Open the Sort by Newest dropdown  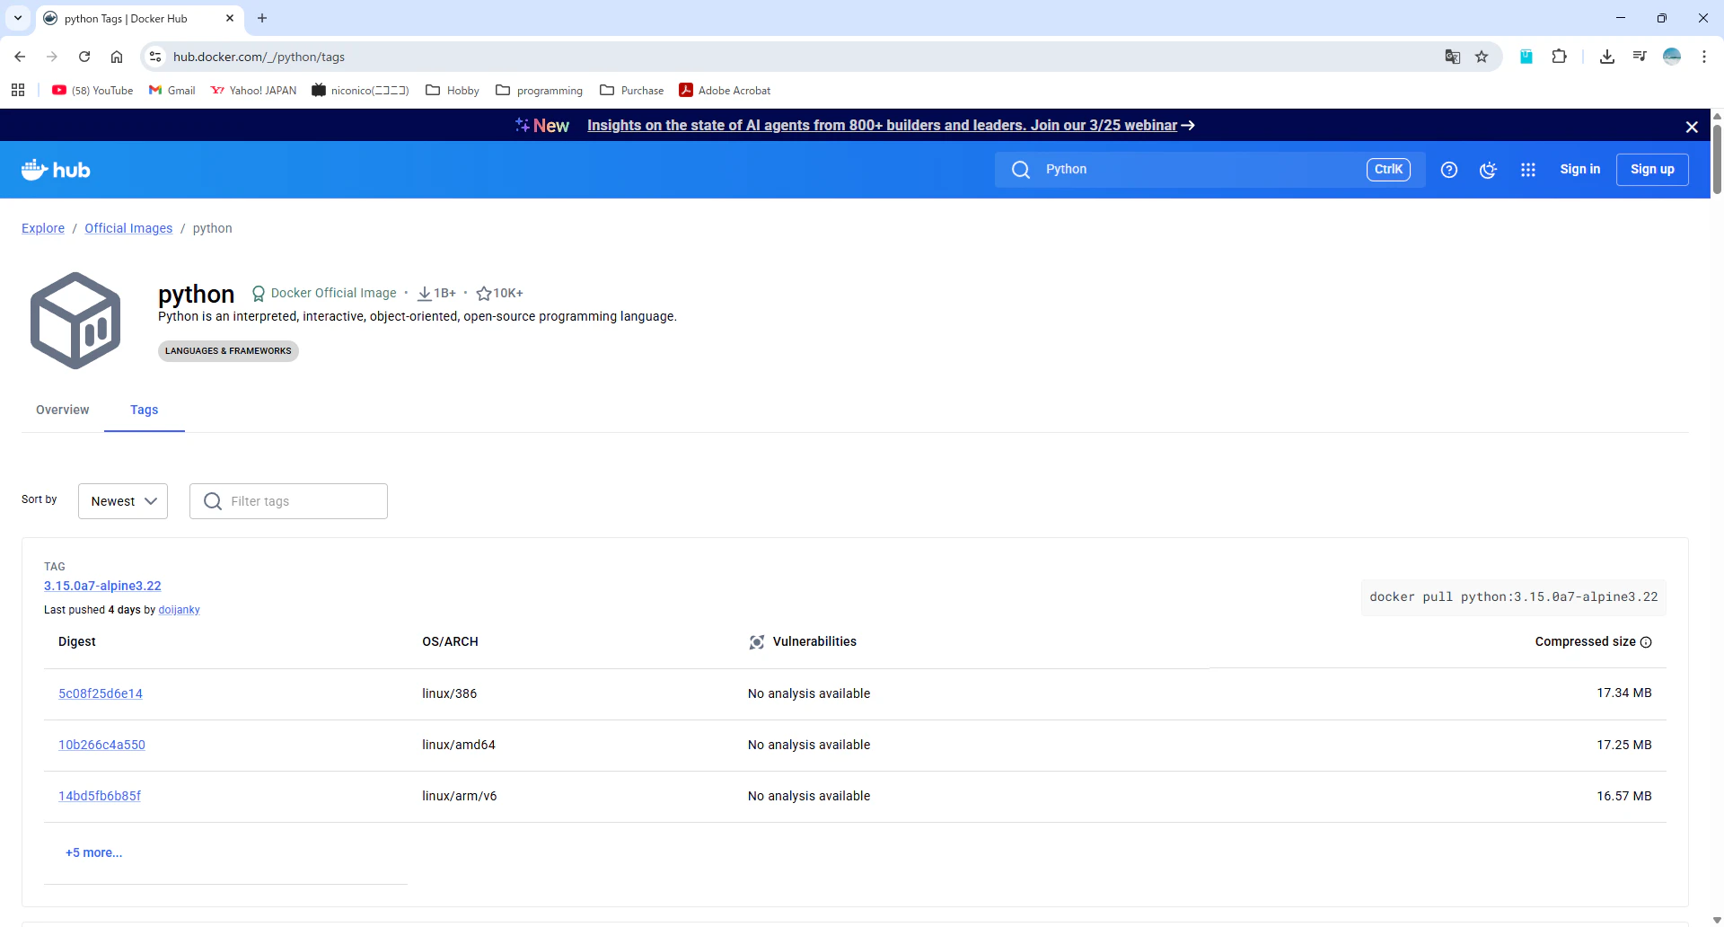coord(123,501)
